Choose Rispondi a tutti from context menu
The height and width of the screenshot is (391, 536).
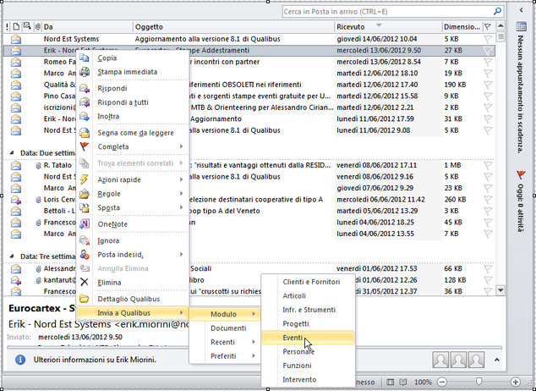(x=125, y=102)
